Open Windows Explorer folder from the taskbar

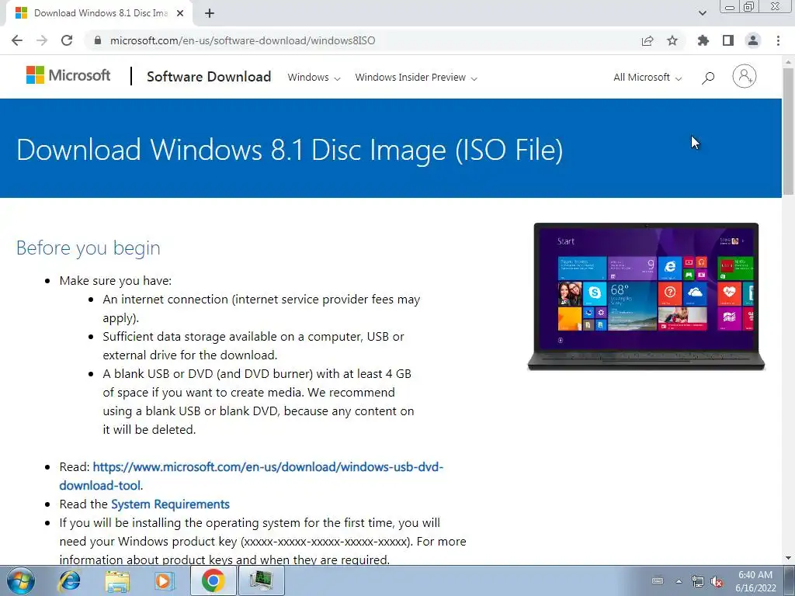(x=117, y=580)
